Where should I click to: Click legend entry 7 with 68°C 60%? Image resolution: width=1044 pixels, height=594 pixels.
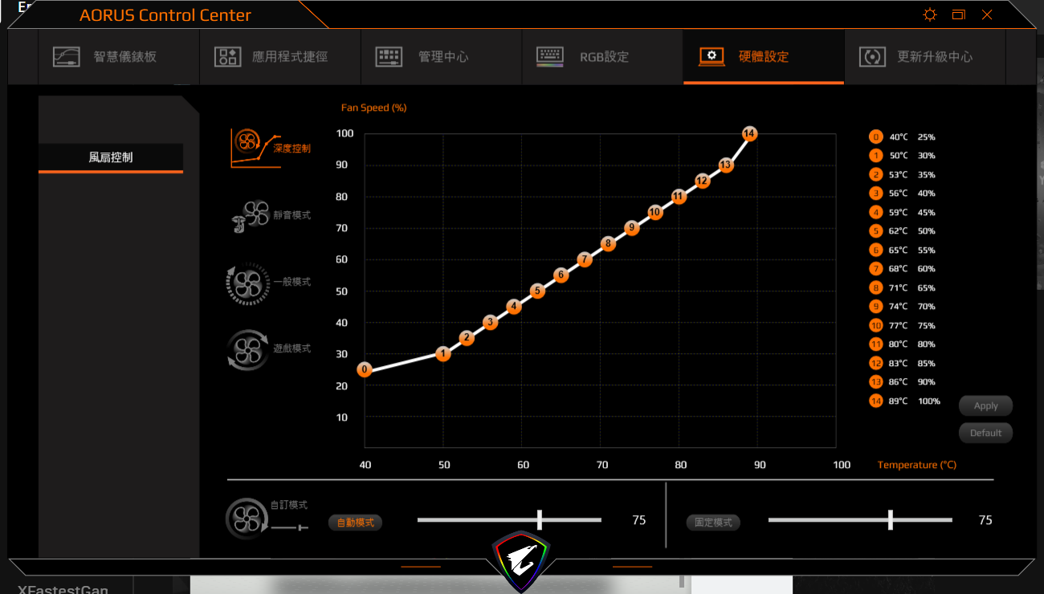point(903,269)
